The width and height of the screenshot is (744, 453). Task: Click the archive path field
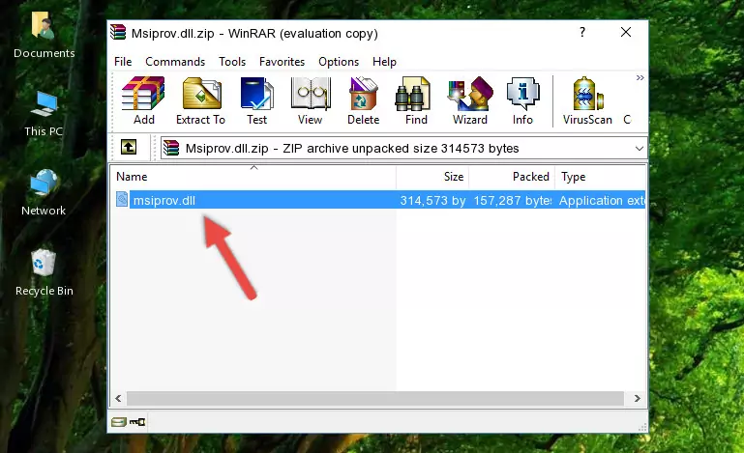point(403,149)
